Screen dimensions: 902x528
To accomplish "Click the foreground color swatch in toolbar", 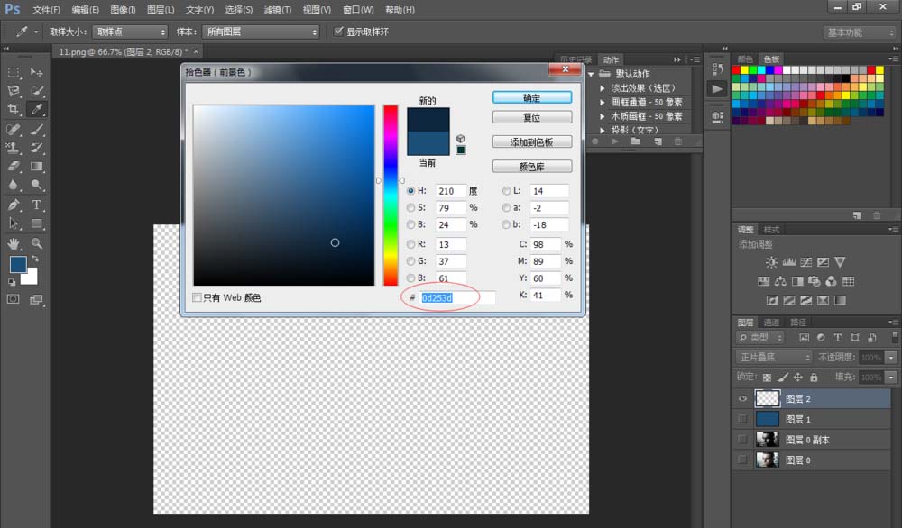I will 17,264.
